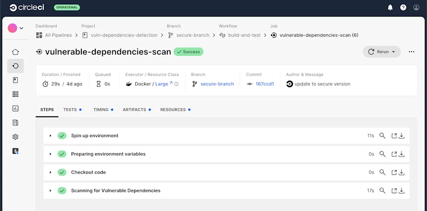Switch to the TESTS tab
427x211 pixels.
72,110
